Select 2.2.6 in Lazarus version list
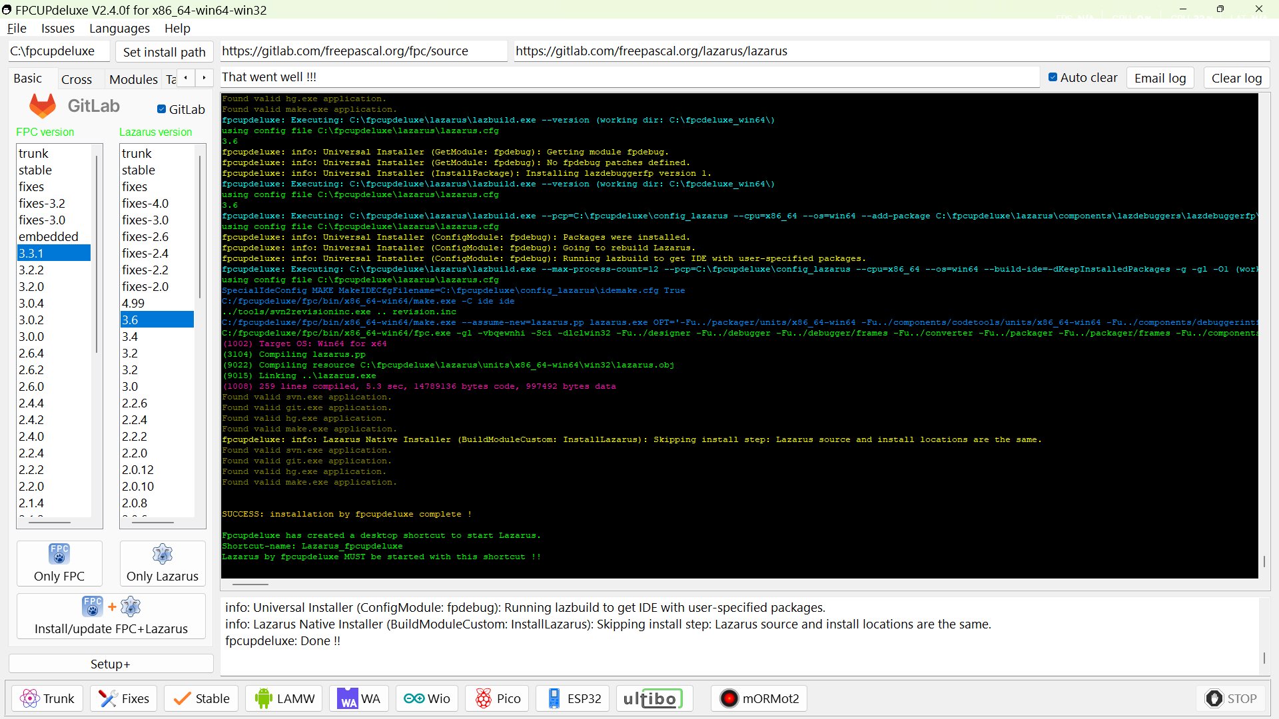The height and width of the screenshot is (719, 1279). (157, 403)
